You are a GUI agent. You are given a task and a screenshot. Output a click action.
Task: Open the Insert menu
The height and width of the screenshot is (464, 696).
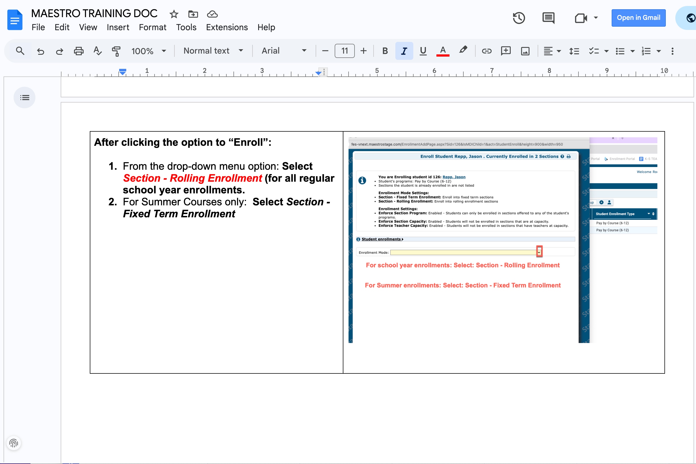coord(118,27)
